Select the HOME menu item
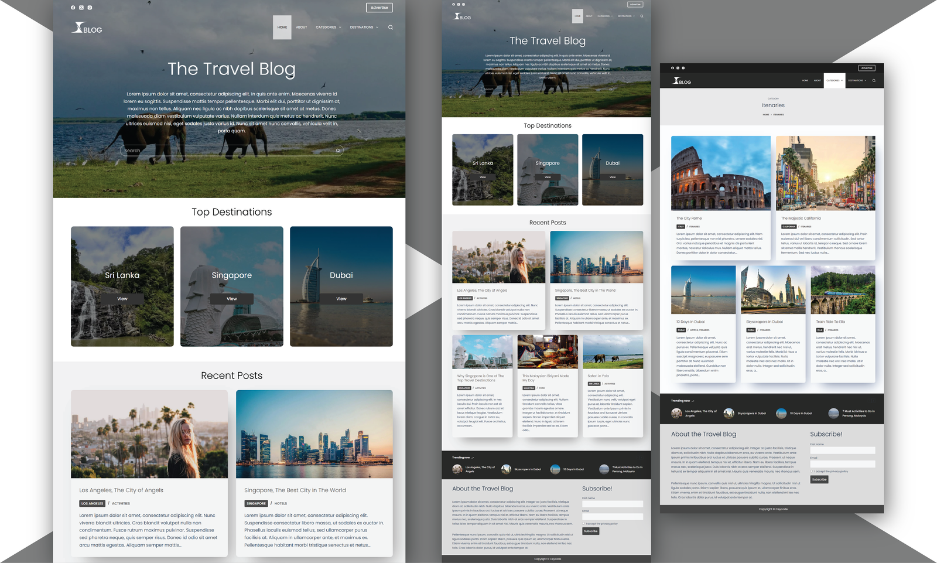Screen dimensions: 937x563 pos(282,27)
